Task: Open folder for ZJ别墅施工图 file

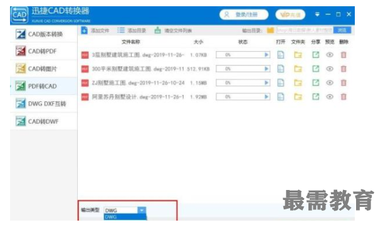Action: tap(298, 82)
